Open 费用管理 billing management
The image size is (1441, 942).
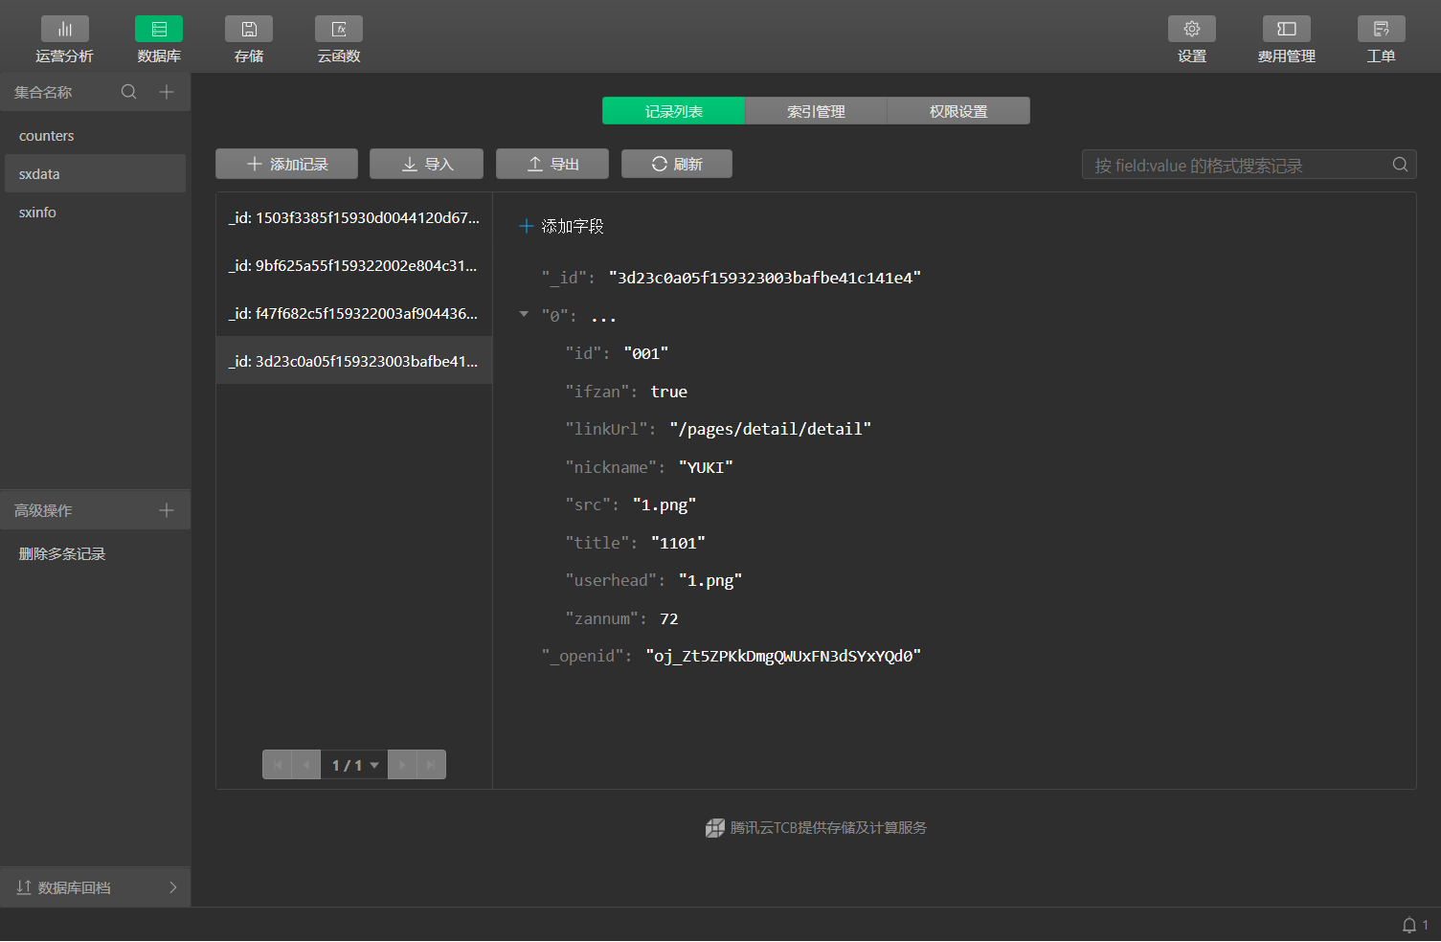[1287, 40]
